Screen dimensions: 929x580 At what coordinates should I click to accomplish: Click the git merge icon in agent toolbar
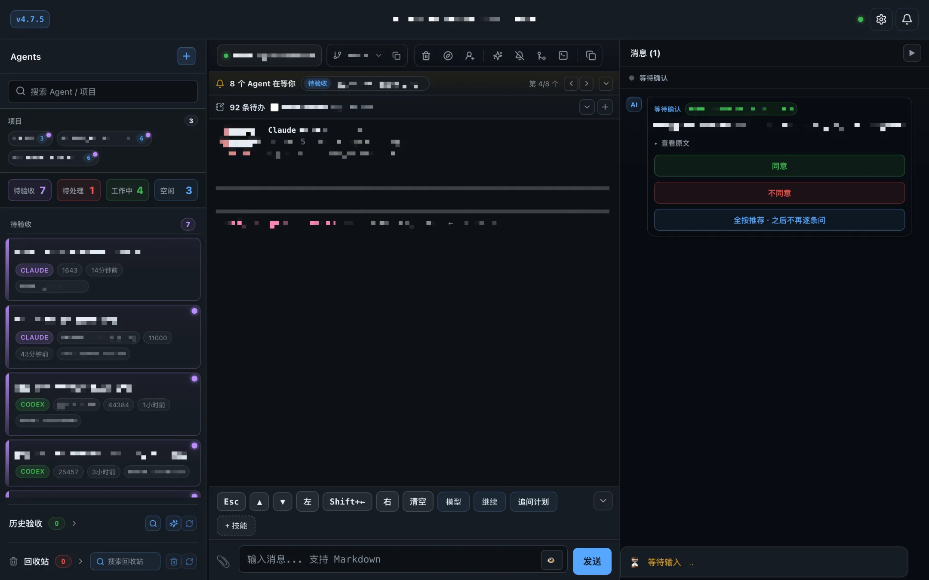pos(541,56)
